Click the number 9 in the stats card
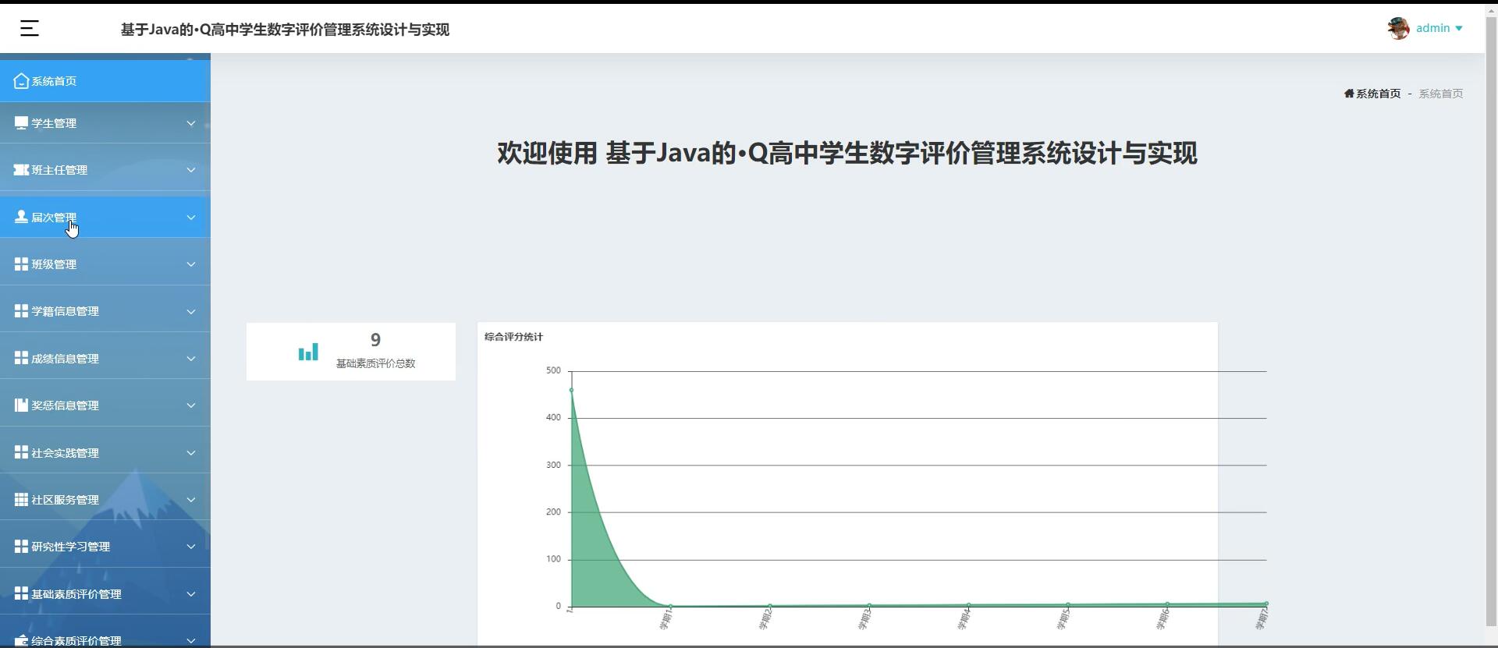 click(x=375, y=340)
